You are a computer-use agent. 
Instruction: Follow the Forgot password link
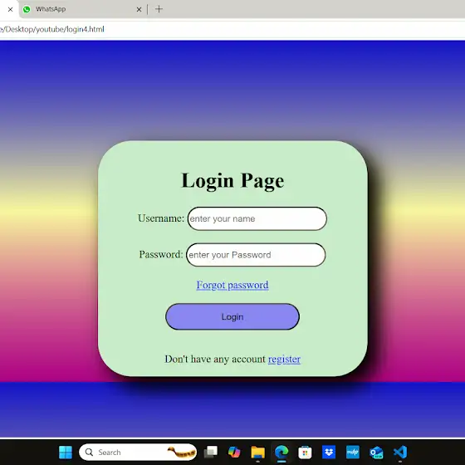pos(232,285)
